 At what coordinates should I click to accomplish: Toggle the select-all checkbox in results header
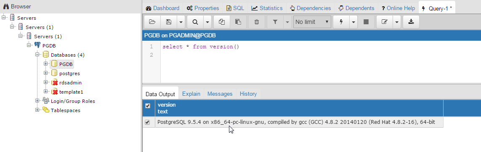pos(148,105)
